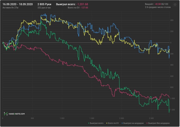Screen dimensions: 180x127
Task: Click the EV total value -127.65
Action: click(84, 8)
